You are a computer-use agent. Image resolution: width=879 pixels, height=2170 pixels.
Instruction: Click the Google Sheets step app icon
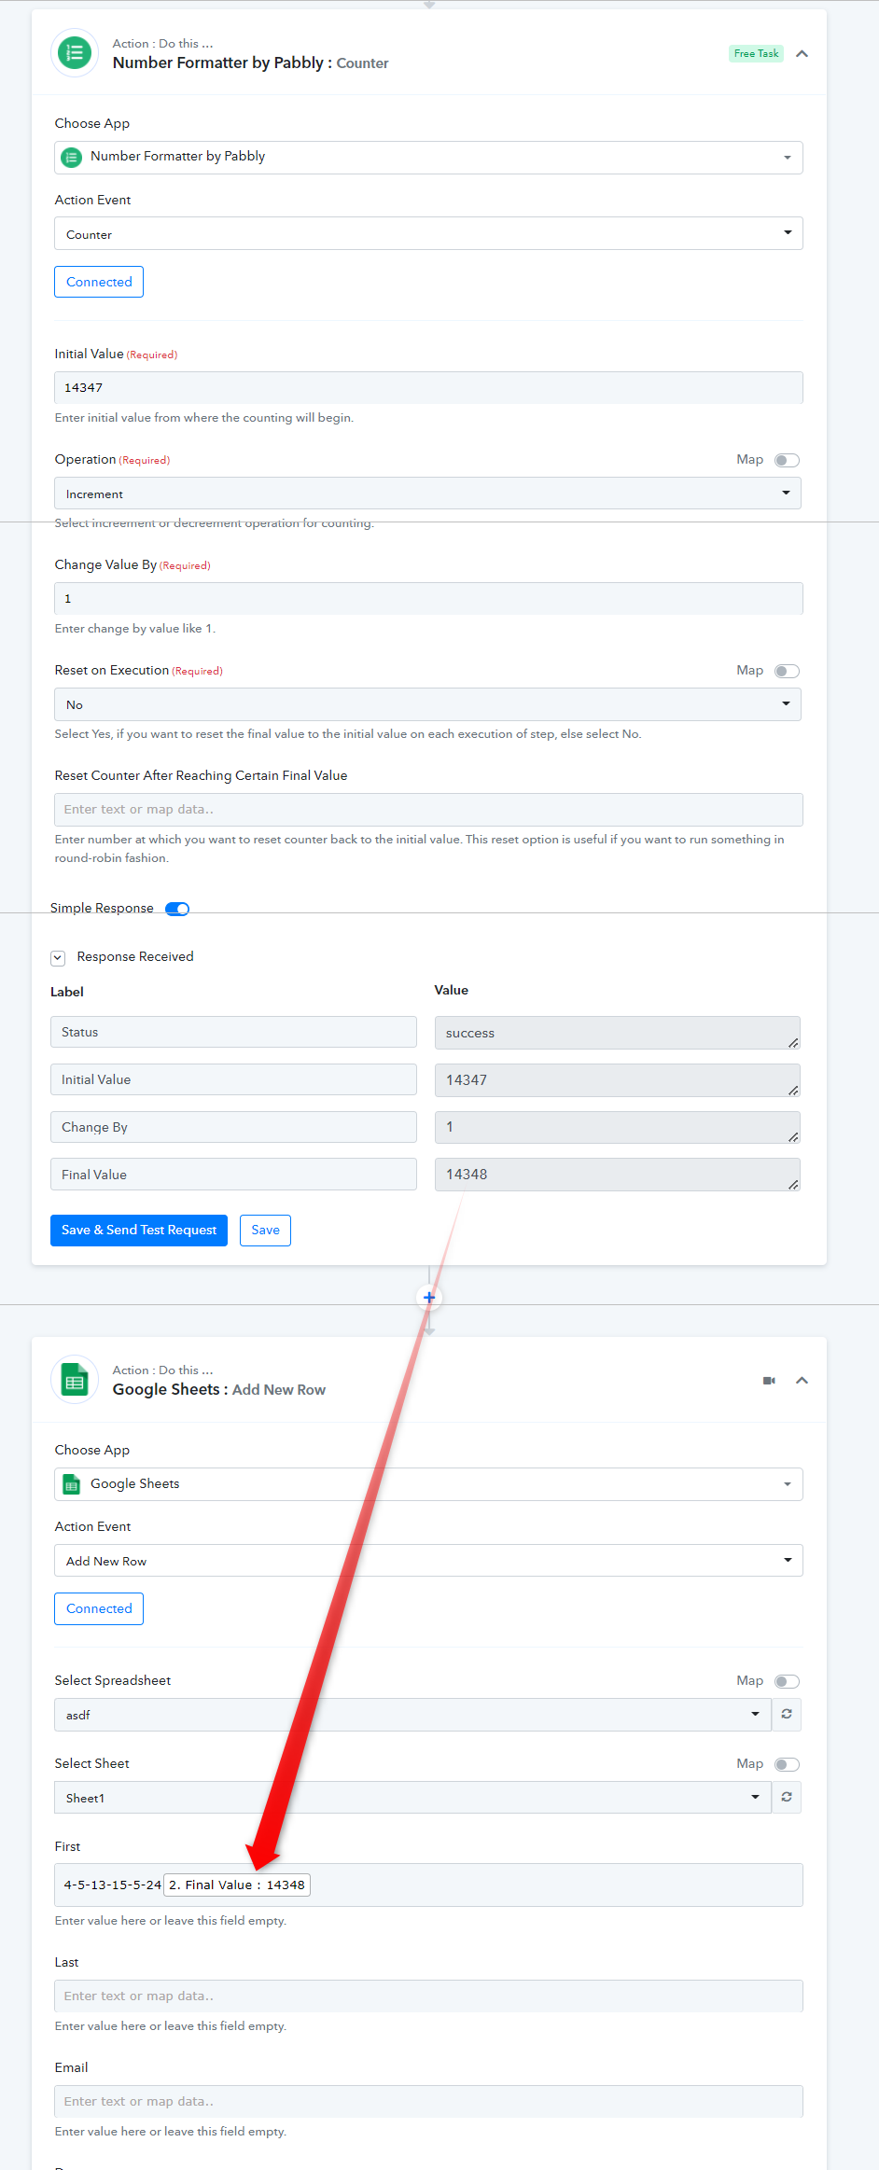click(x=75, y=1380)
